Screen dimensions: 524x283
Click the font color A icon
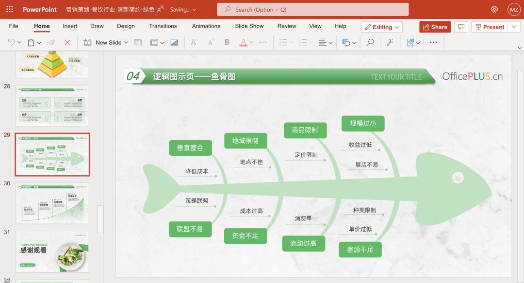[x=243, y=43]
